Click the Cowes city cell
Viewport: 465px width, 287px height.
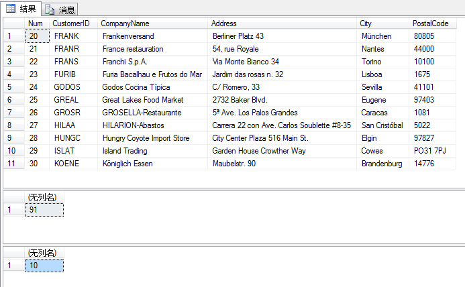[x=382, y=151]
